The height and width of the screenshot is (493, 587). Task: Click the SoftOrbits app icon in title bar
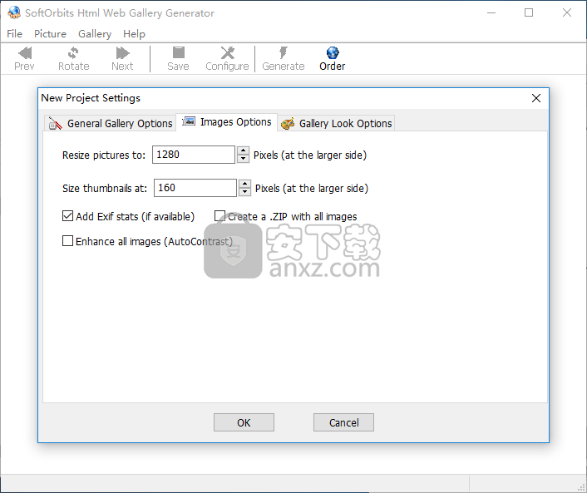pos(14,12)
